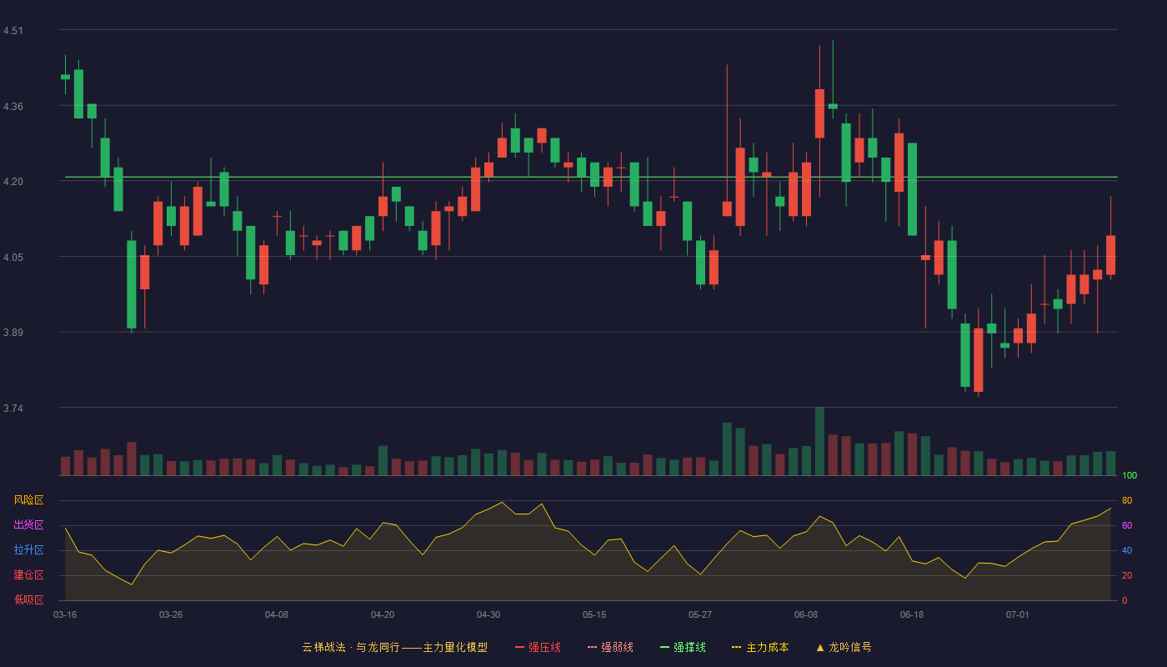The width and height of the screenshot is (1167, 667).
Task: Click the 出货区 zone label
Action: (x=28, y=525)
